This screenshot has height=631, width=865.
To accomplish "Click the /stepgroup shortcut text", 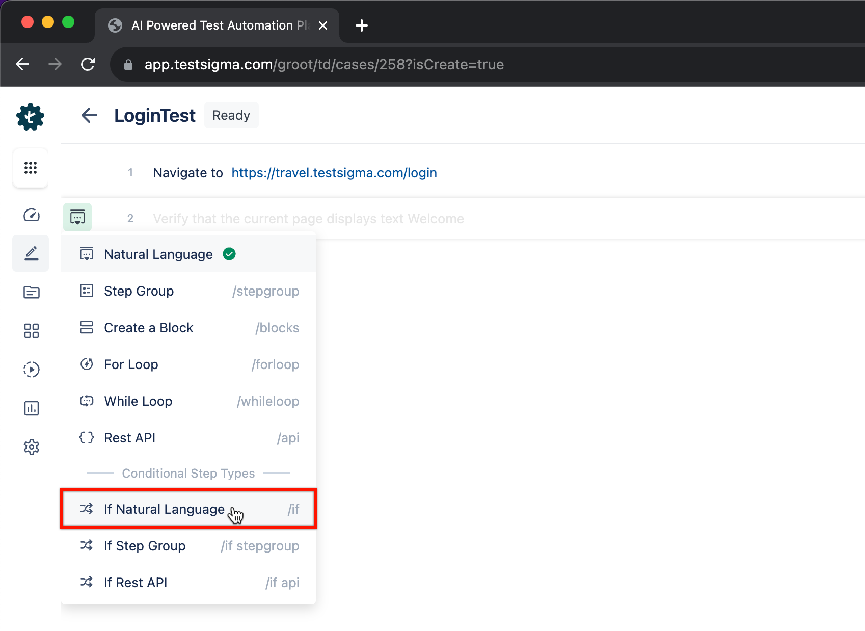I will (x=266, y=291).
